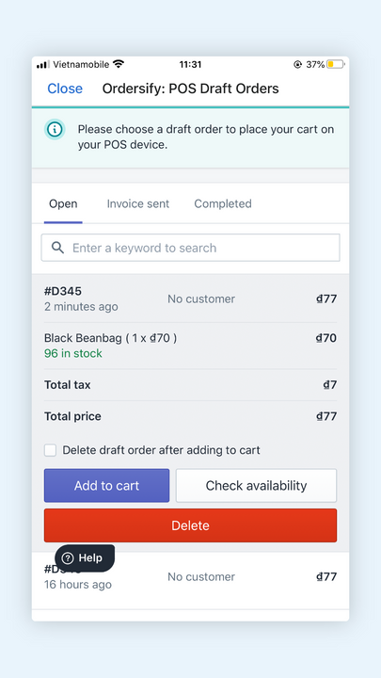Tap the red Delete button
Image resolution: width=381 pixels, height=678 pixels.
(190, 525)
